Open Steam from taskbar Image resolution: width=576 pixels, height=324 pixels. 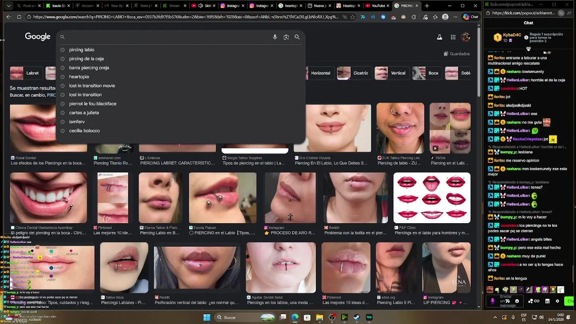[356, 317]
